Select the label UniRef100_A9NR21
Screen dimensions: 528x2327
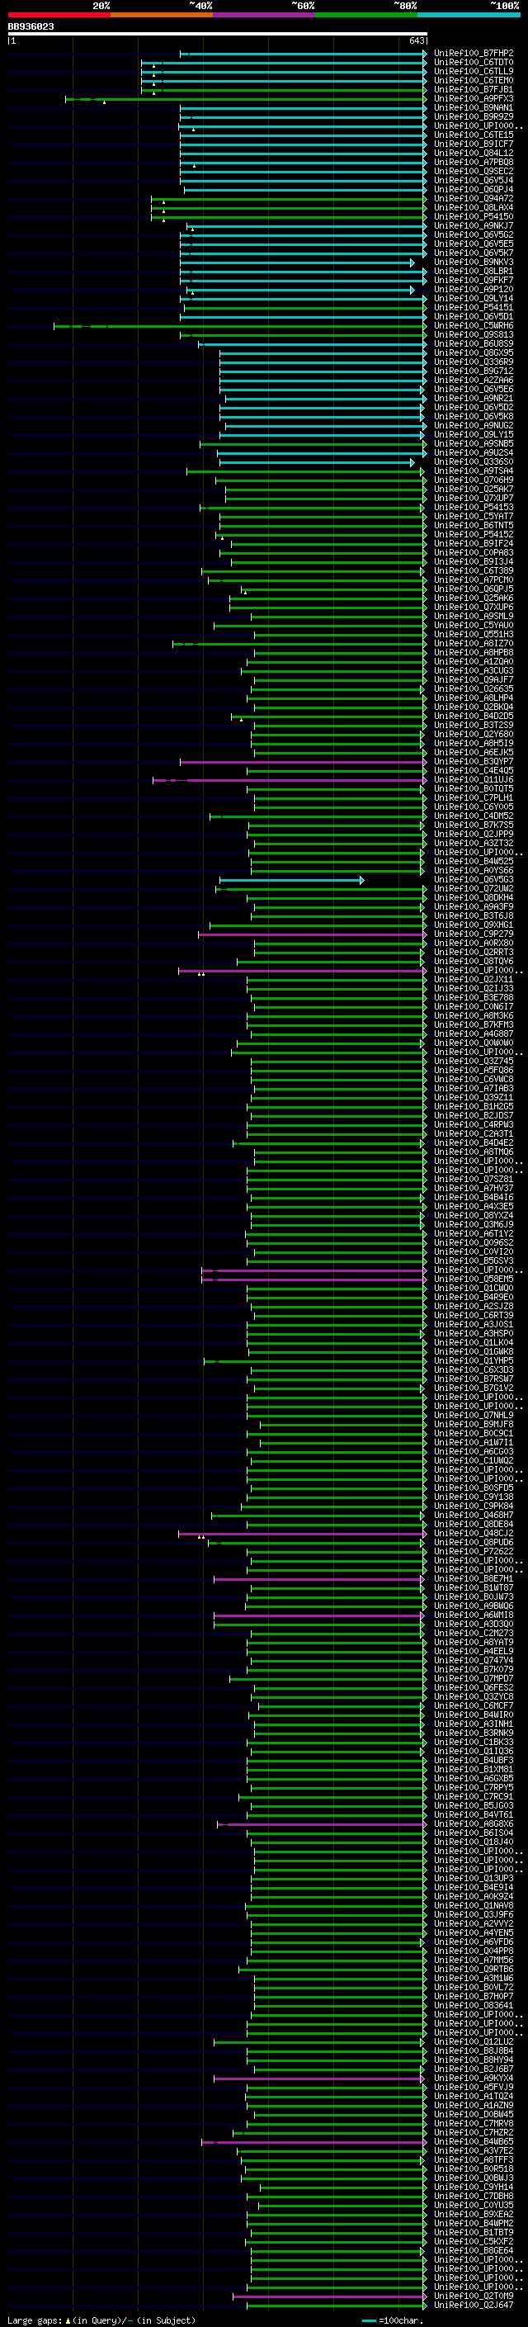473,399
